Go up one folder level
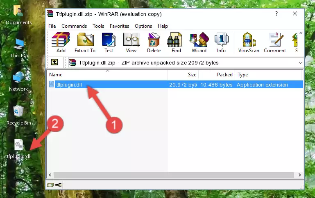The image size is (315, 198). coord(54,62)
